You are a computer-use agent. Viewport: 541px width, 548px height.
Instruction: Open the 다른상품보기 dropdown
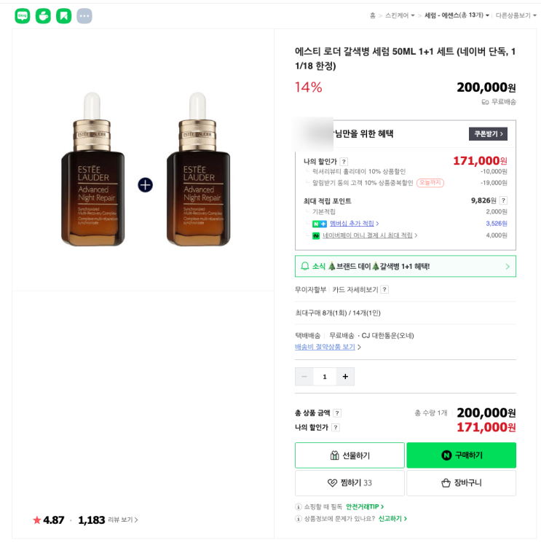pyautogui.click(x=516, y=15)
